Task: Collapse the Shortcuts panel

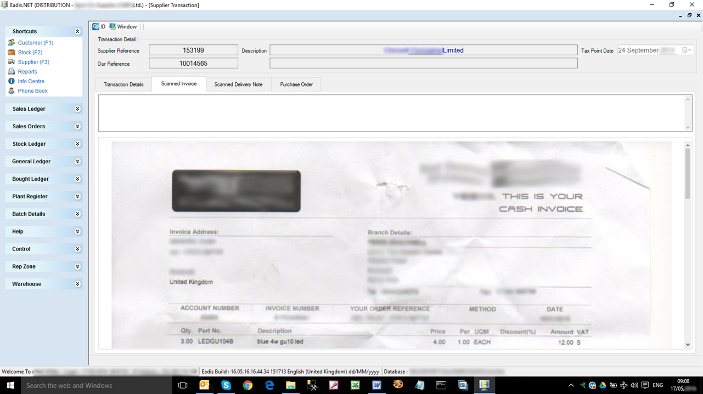Action: (x=77, y=31)
